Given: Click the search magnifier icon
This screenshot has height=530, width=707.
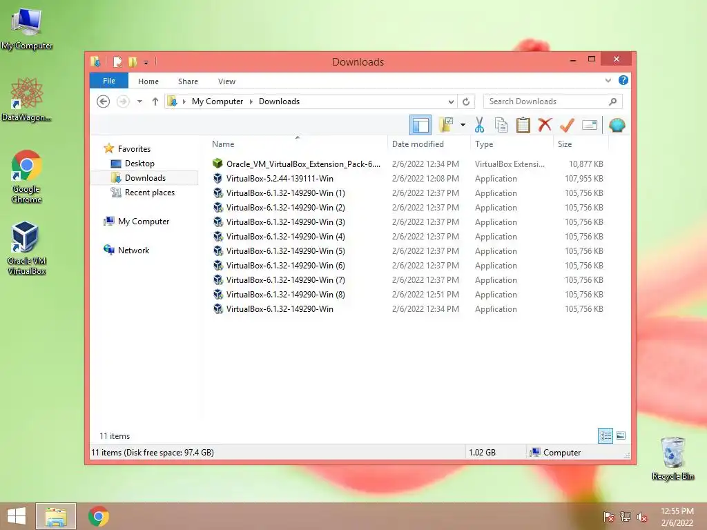Looking at the screenshot, I should coord(613,101).
